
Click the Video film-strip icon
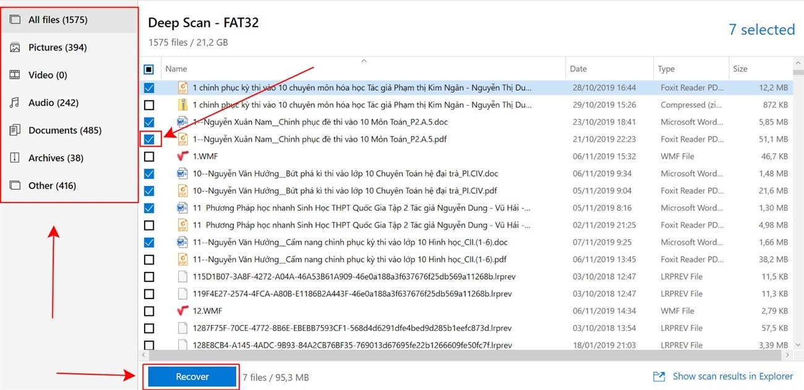point(15,75)
